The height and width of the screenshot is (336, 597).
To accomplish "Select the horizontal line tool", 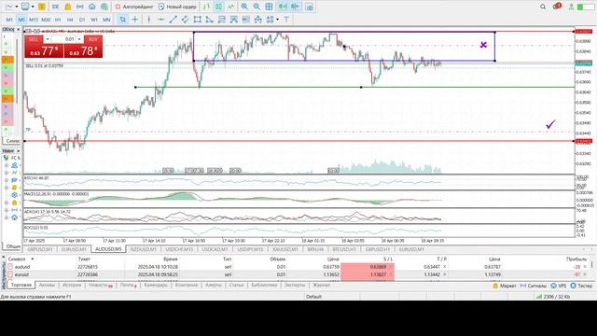I will pyautogui.click(x=161, y=19).
